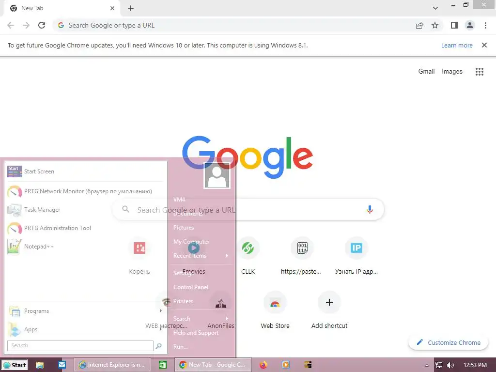The width and height of the screenshot is (496, 372).
Task: Add a new shortcut tile
Action: tap(329, 310)
